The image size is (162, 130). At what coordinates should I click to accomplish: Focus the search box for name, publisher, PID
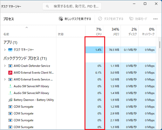click(x=72, y=6)
